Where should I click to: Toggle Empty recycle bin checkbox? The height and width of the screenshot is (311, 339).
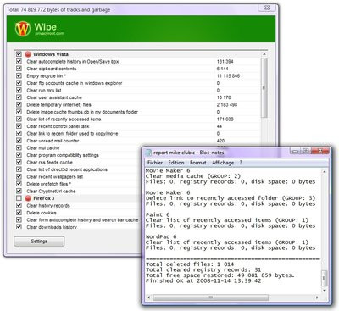(x=19, y=75)
